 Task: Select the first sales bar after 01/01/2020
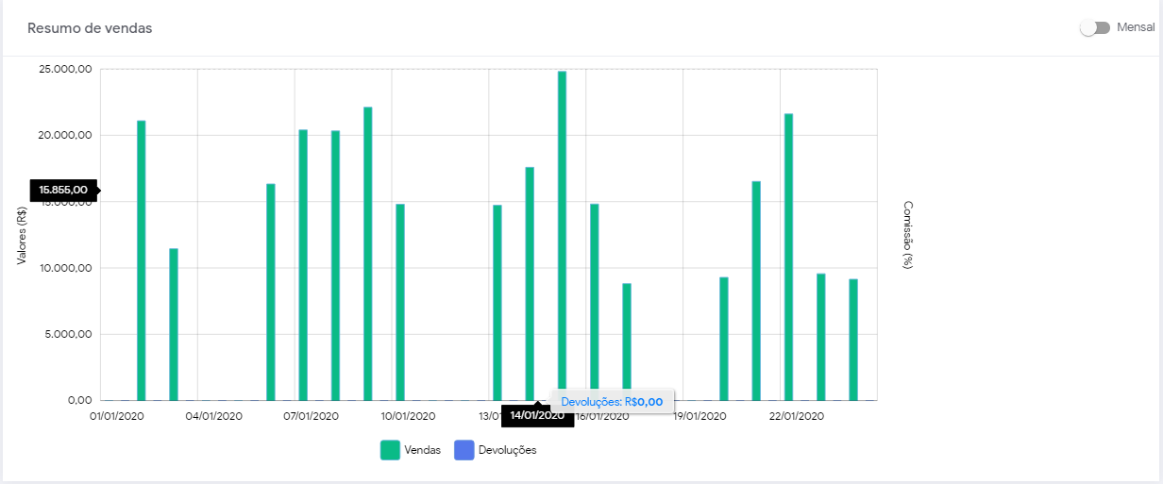click(x=142, y=260)
